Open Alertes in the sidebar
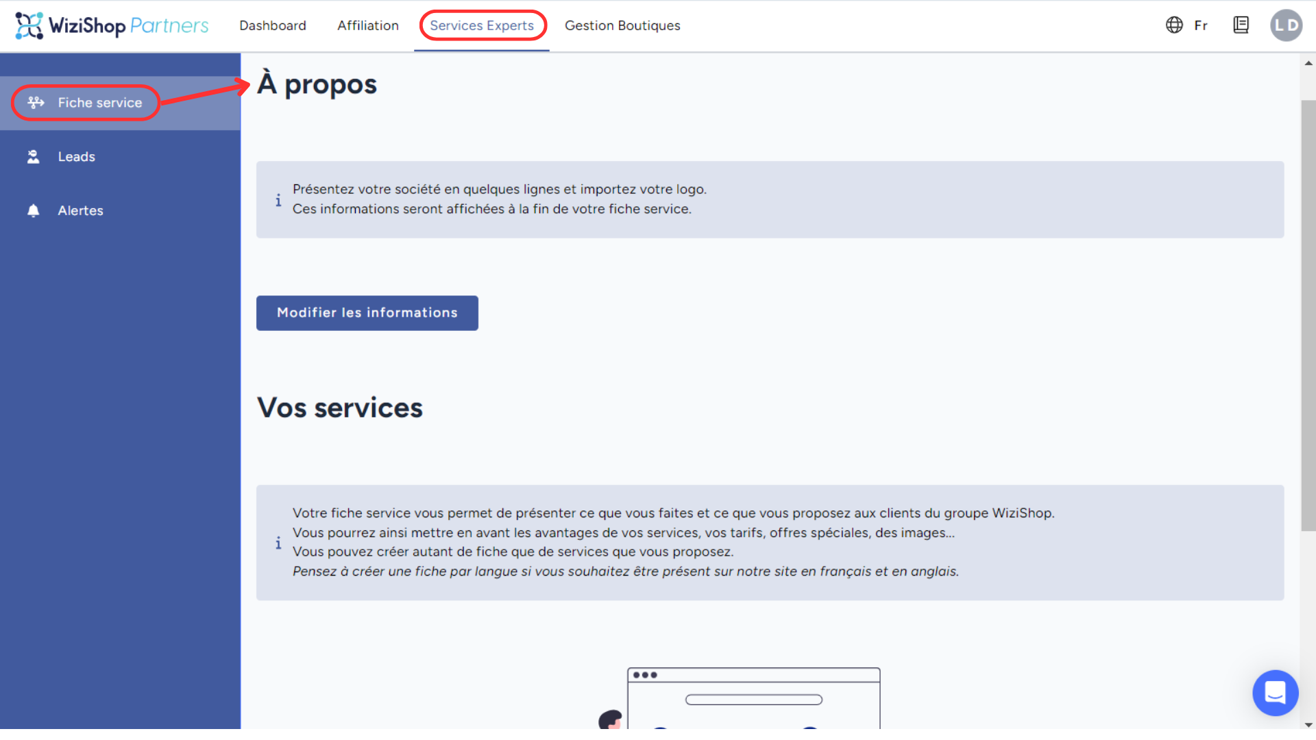The width and height of the screenshot is (1316, 740). (80, 210)
